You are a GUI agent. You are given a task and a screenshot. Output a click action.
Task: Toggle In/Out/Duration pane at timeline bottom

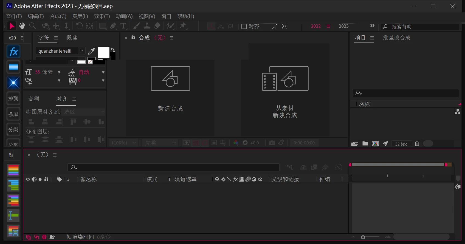click(44, 237)
